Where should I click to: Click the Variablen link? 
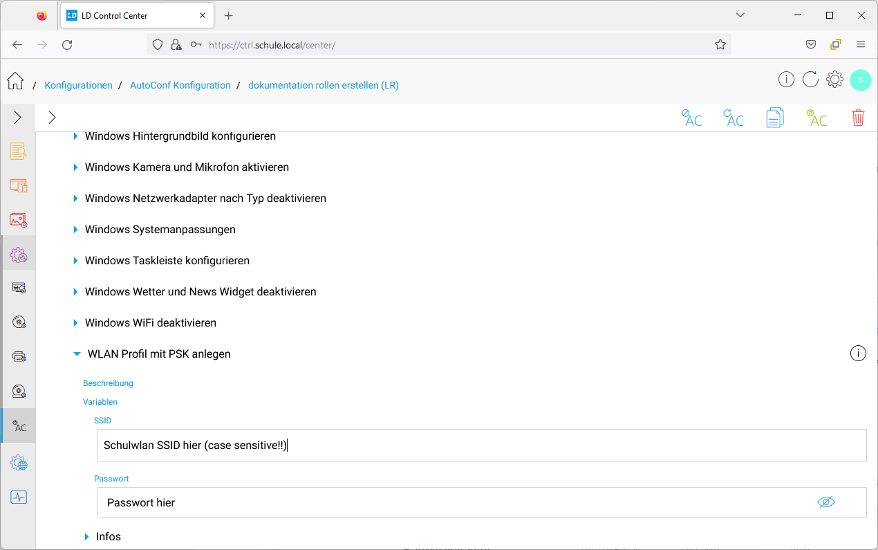(100, 402)
